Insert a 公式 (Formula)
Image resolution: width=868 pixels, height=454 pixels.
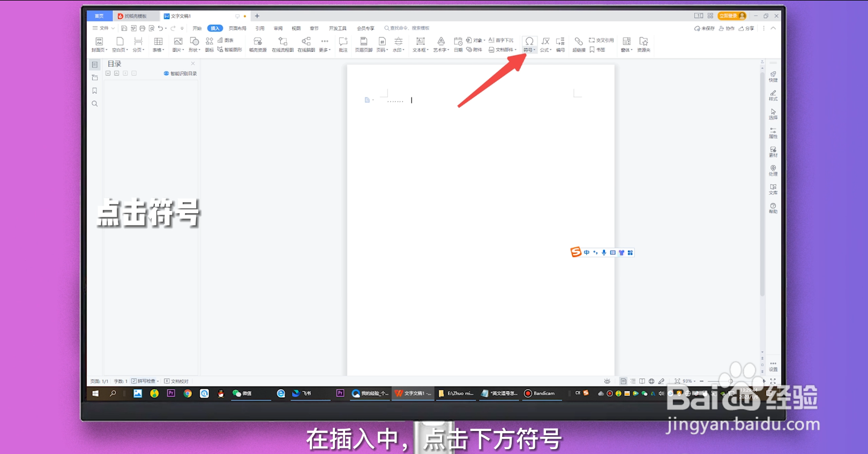tap(545, 44)
